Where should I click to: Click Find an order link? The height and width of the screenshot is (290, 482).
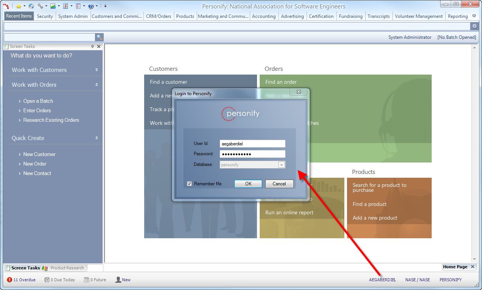pos(281,82)
